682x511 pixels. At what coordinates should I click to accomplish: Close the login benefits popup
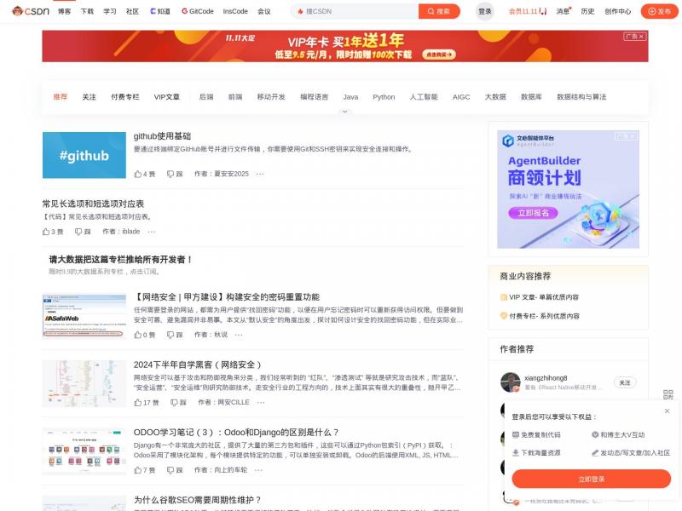point(667,411)
